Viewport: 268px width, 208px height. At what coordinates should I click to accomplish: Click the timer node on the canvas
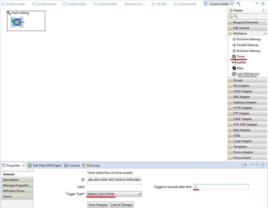coord(17,22)
